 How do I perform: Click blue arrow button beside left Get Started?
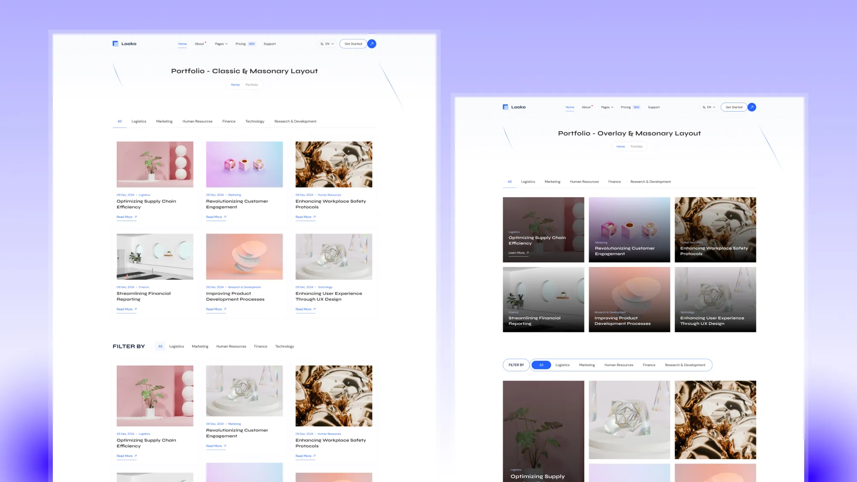(372, 43)
